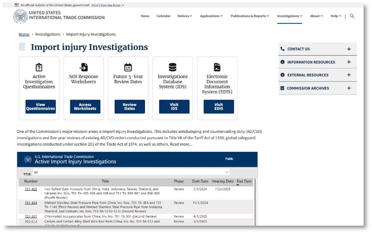The image size is (372, 234).
Task: Open investigation 701-405 link
Action: (31, 189)
